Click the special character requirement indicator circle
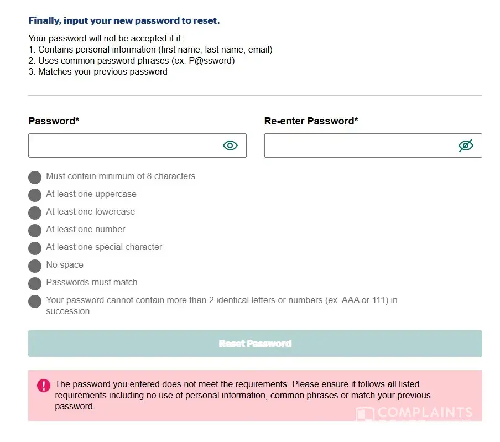This screenshot has height=442, width=500. pyautogui.click(x=35, y=248)
